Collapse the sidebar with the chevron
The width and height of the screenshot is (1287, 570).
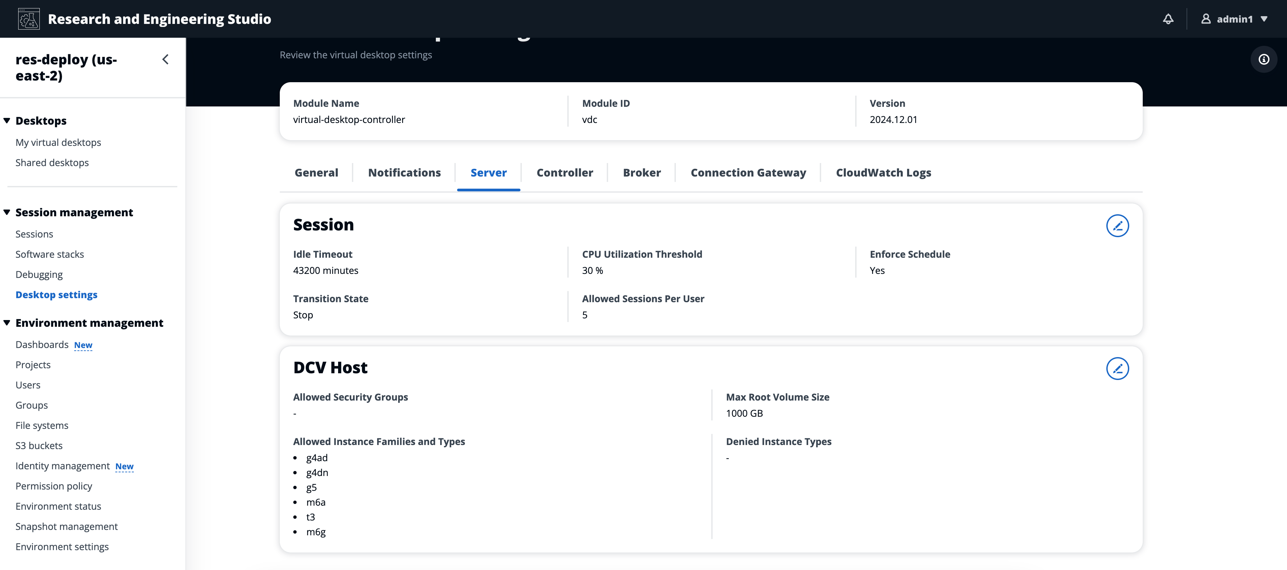tap(166, 59)
